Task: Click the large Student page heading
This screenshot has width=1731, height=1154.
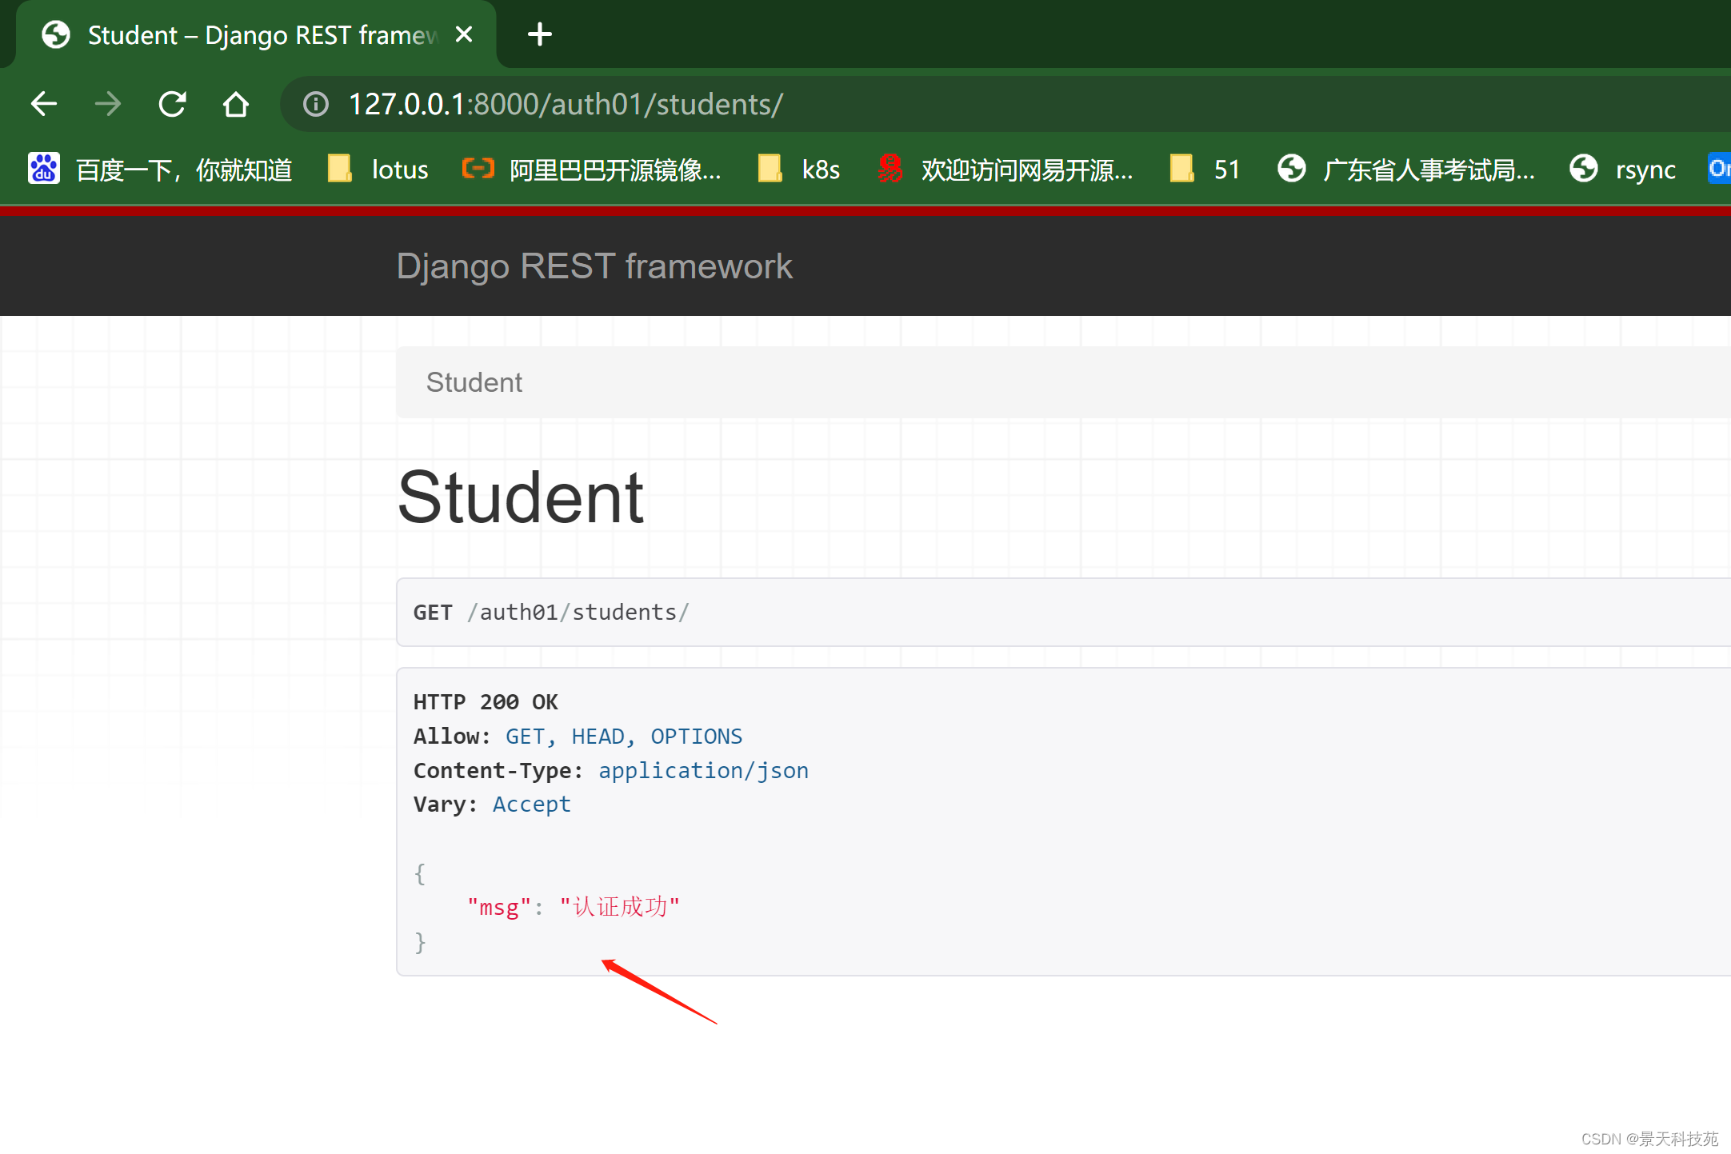Action: click(x=520, y=497)
